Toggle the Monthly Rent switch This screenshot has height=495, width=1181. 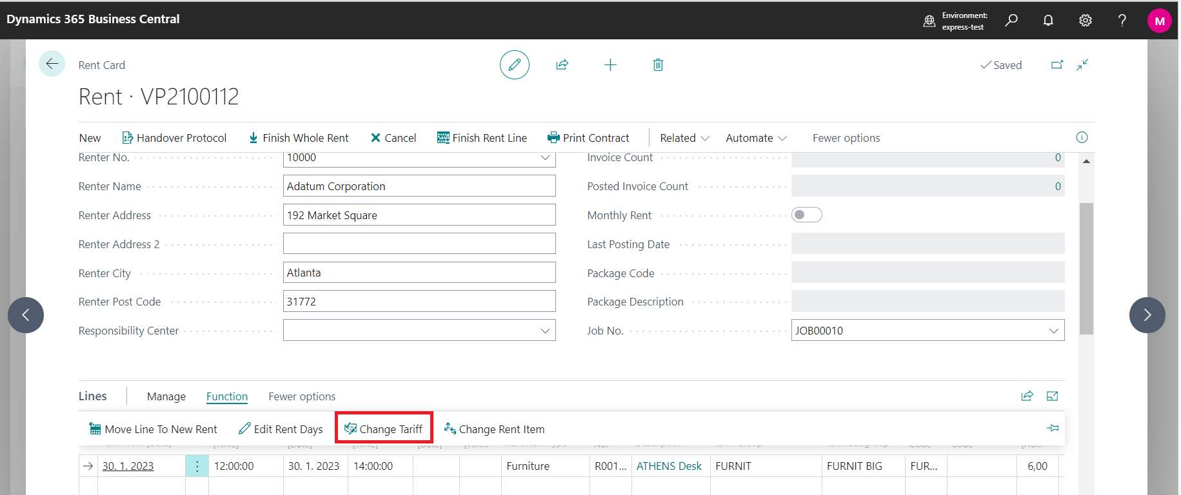[x=806, y=215]
